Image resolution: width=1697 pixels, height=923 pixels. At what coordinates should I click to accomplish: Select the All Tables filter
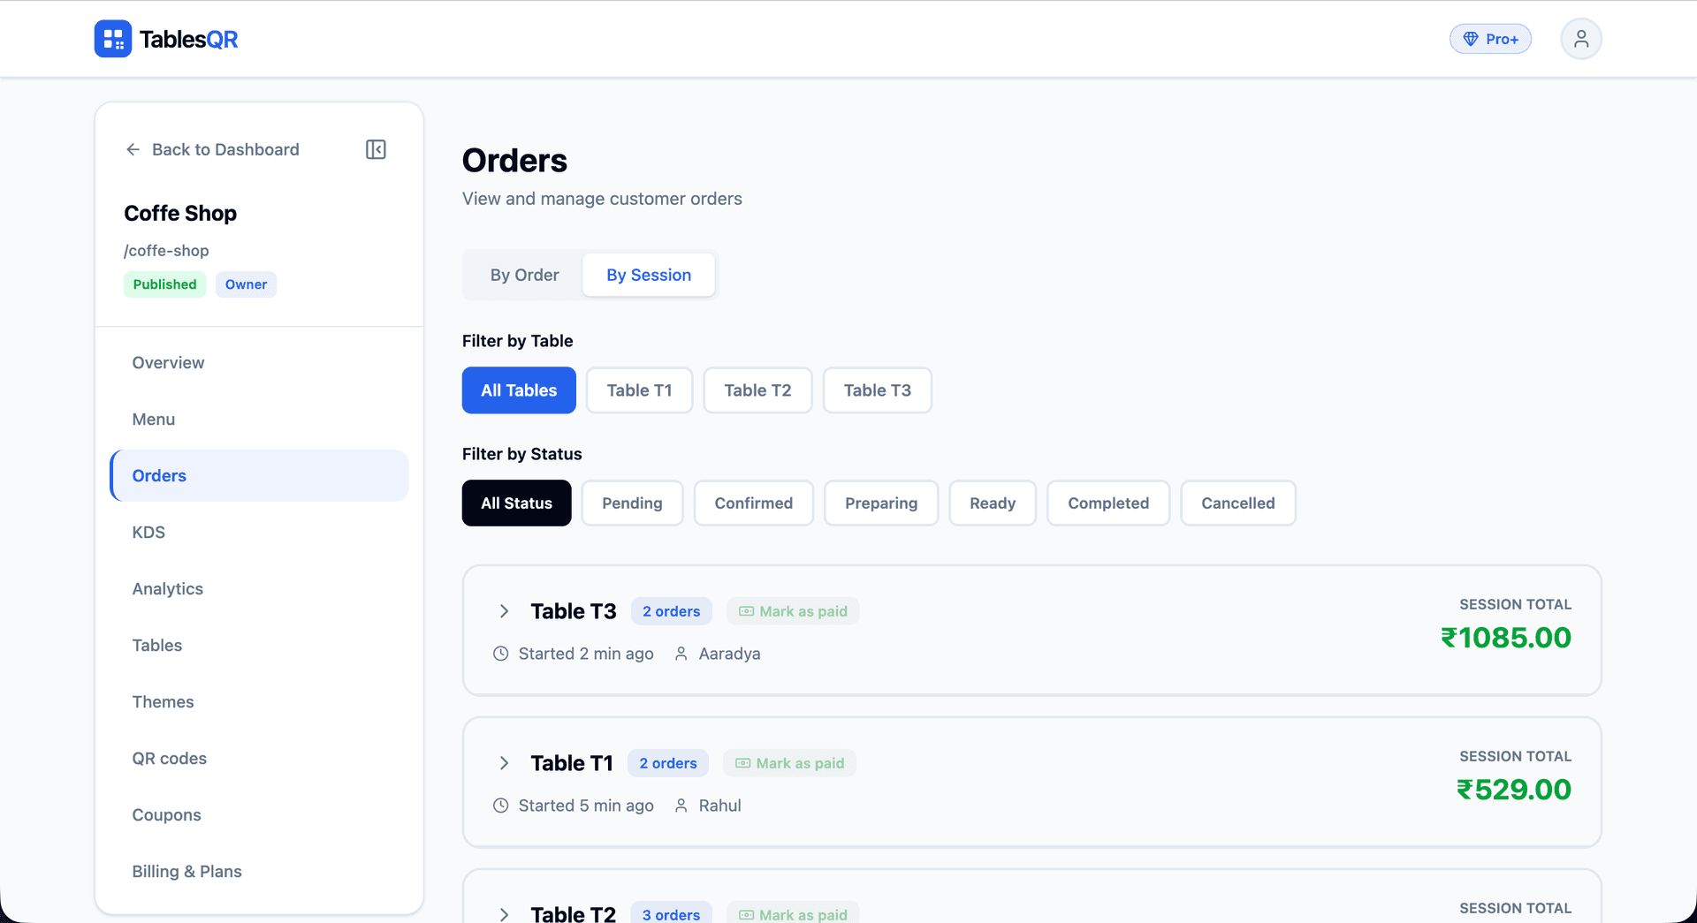click(519, 390)
